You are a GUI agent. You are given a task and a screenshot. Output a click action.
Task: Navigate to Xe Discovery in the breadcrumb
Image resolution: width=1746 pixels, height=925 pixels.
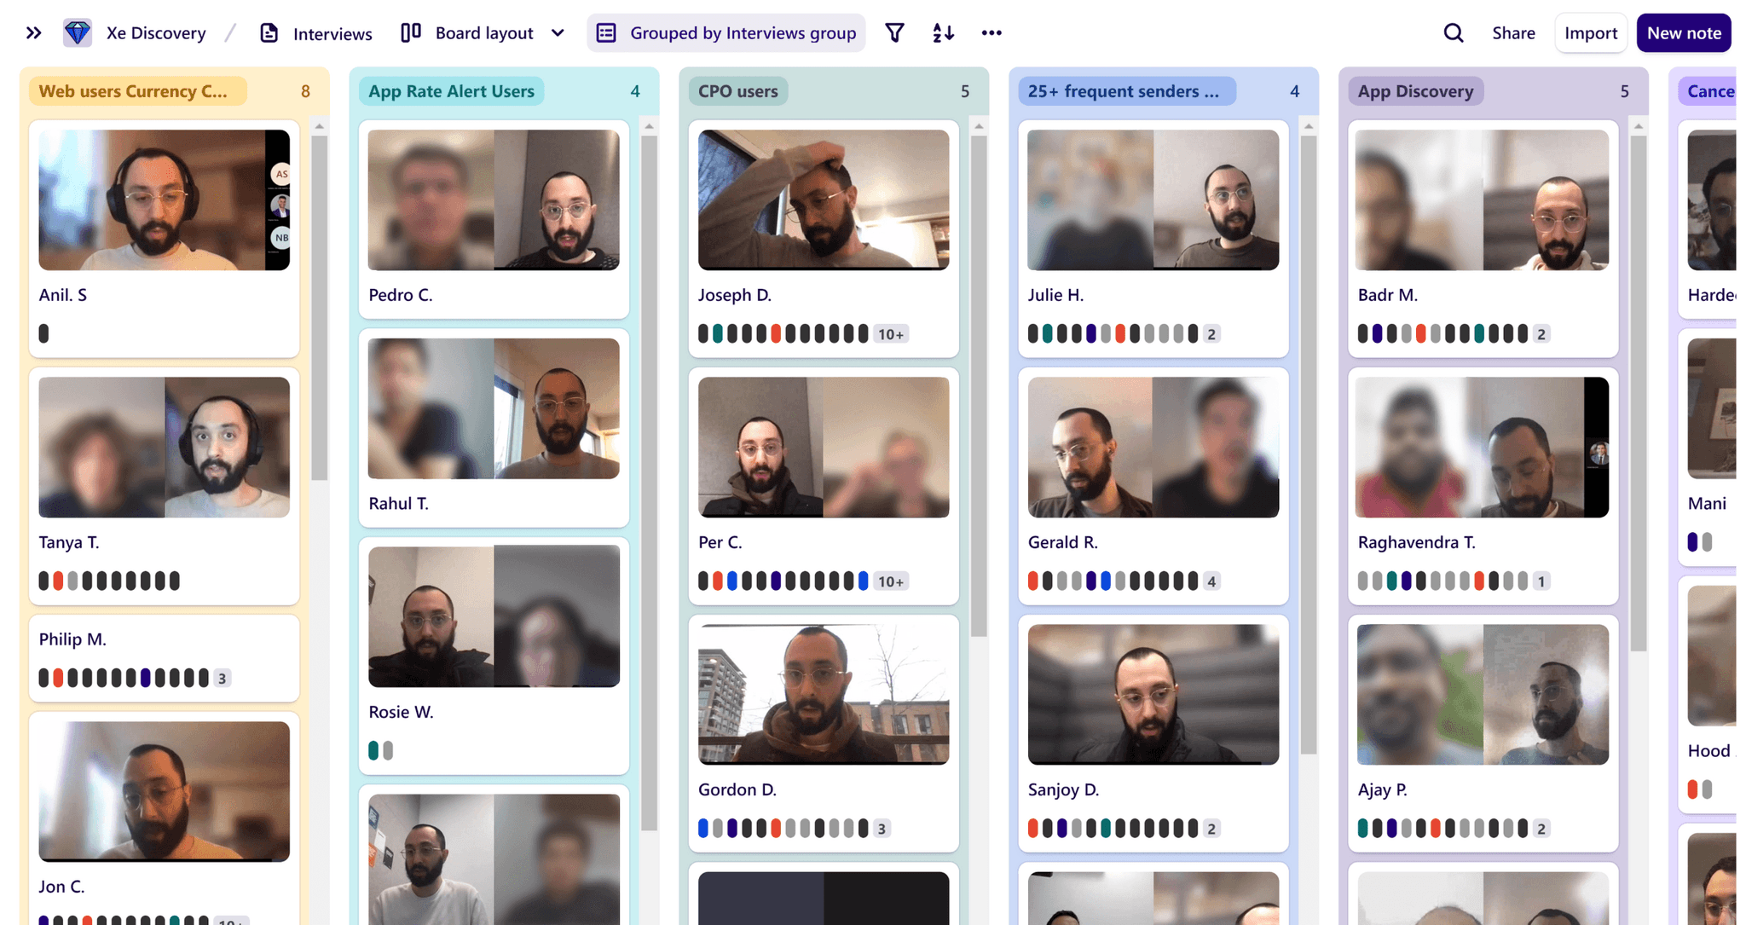(156, 32)
